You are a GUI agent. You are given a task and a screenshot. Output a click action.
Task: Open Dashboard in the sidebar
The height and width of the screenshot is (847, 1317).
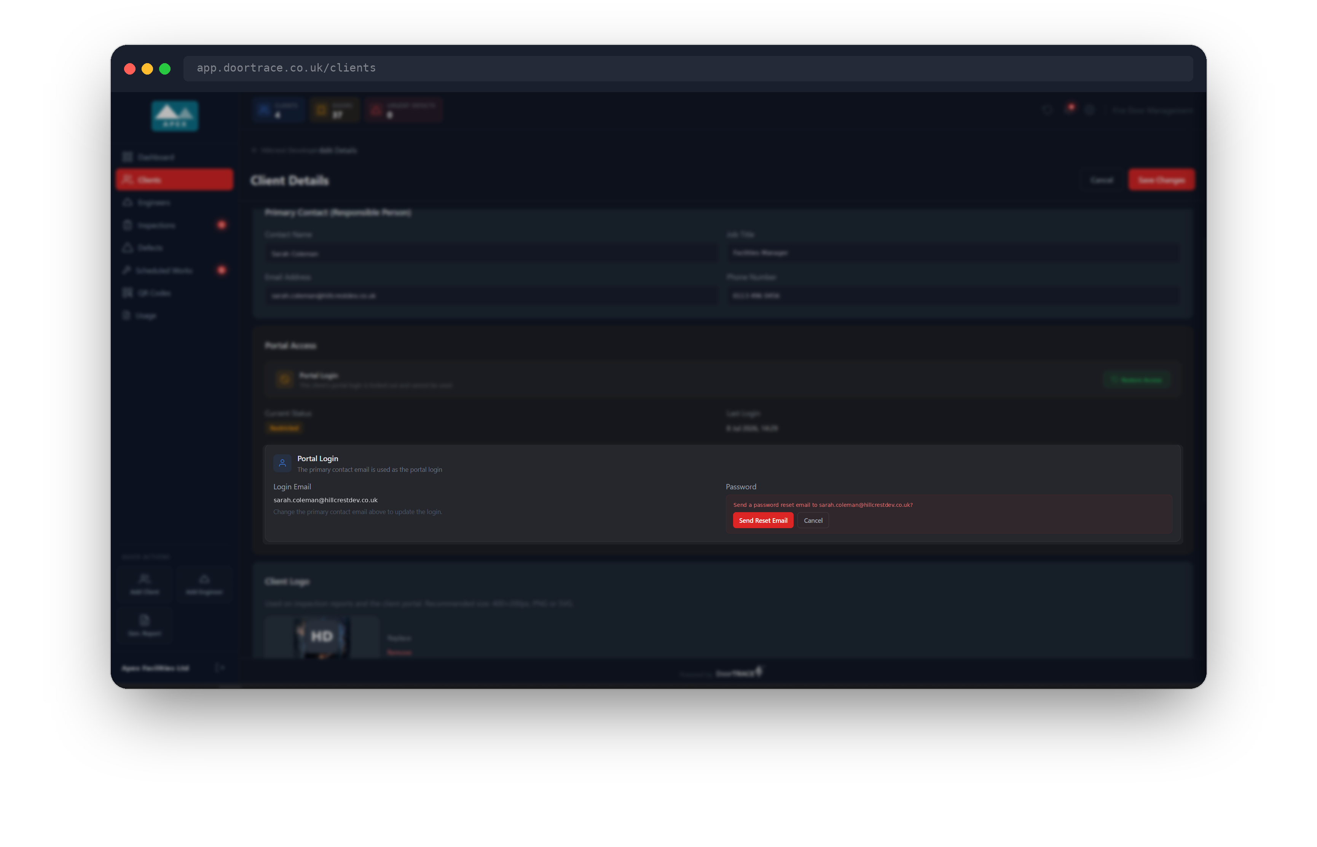pos(174,157)
